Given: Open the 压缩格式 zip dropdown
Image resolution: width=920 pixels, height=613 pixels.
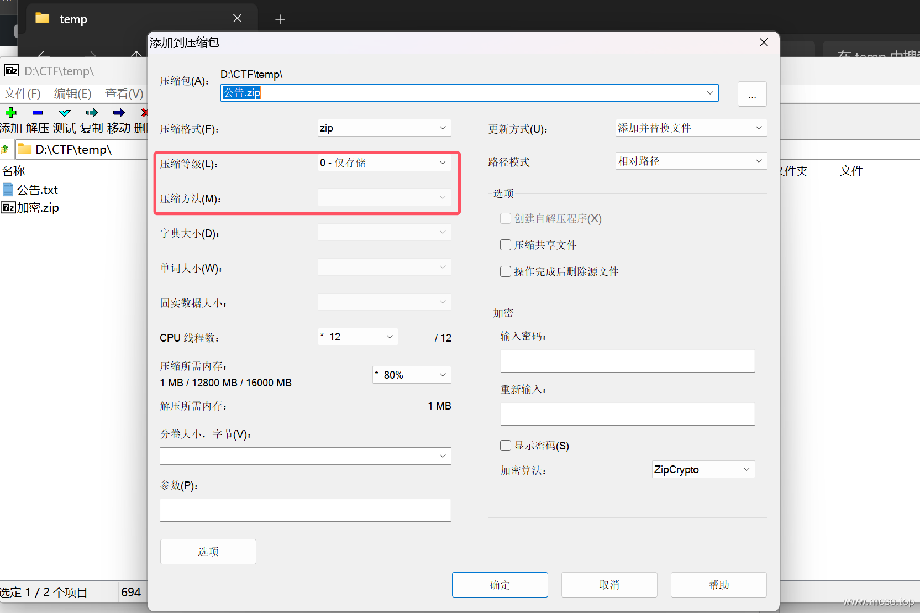Looking at the screenshot, I should pyautogui.click(x=385, y=128).
